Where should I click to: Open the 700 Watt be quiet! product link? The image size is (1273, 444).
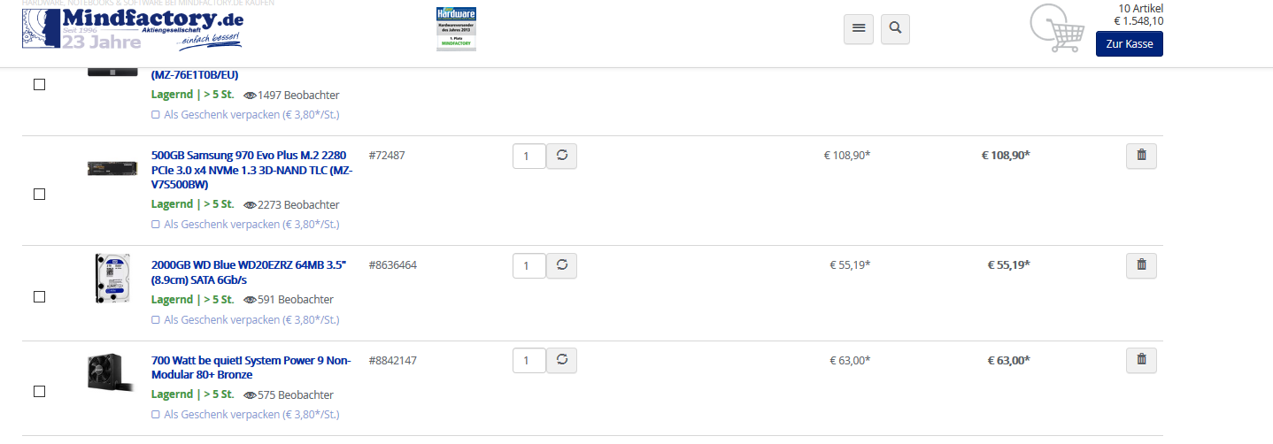point(251,367)
